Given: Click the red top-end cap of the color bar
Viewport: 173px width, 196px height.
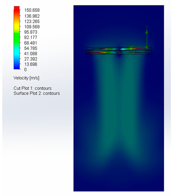Looking at the screenshot, I should [x=17, y=8].
